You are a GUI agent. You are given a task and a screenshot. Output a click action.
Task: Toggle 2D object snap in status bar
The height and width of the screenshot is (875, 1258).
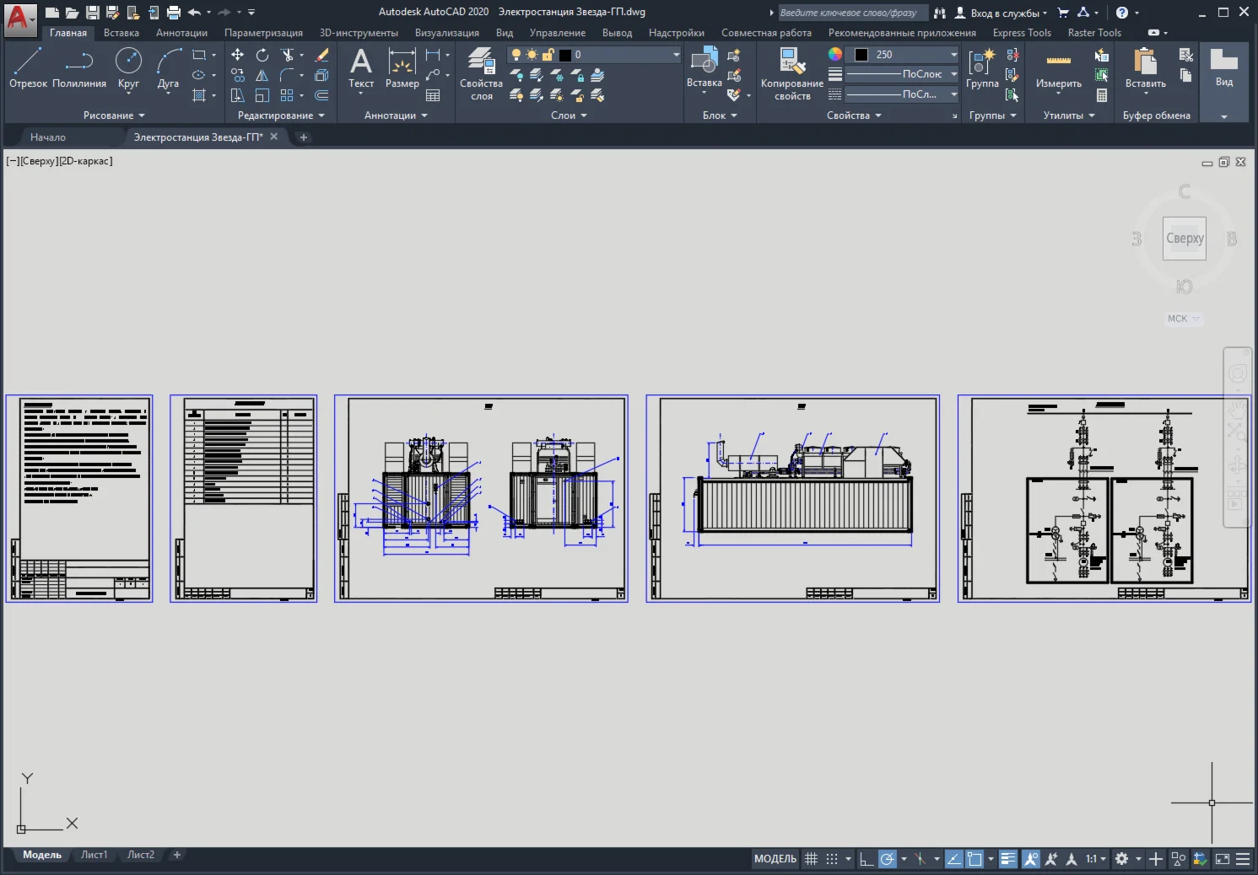[975, 859]
